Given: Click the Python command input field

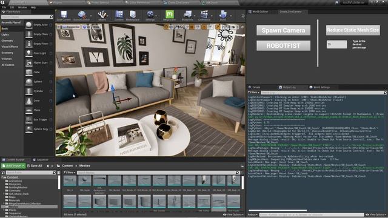Looking at the screenshot, I should point(311,215).
